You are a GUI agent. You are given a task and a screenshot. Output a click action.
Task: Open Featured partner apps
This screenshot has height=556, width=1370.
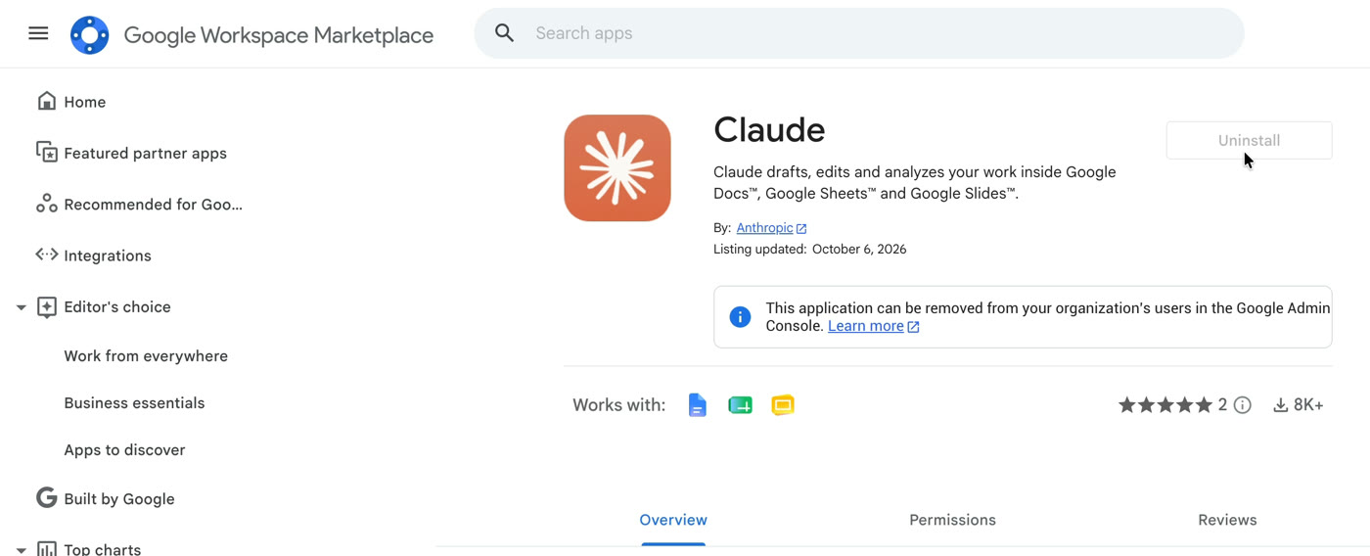click(x=145, y=153)
